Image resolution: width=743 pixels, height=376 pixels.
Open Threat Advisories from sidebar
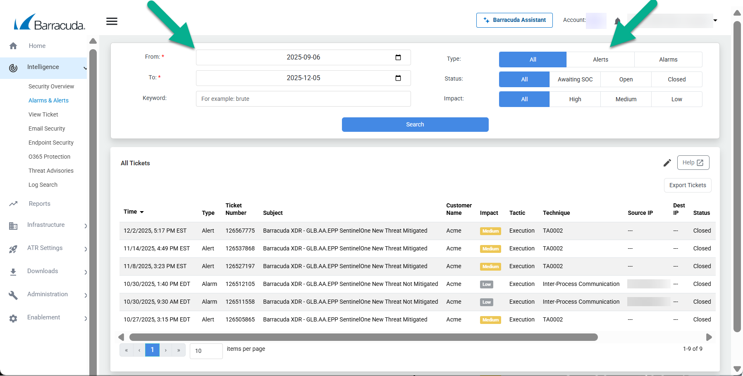(51, 171)
